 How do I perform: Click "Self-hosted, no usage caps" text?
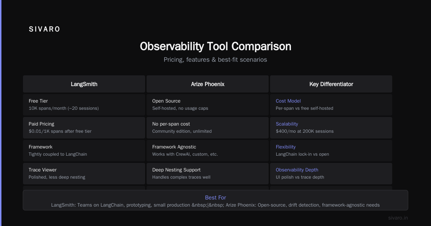pyautogui.click(x=180, y=108)
